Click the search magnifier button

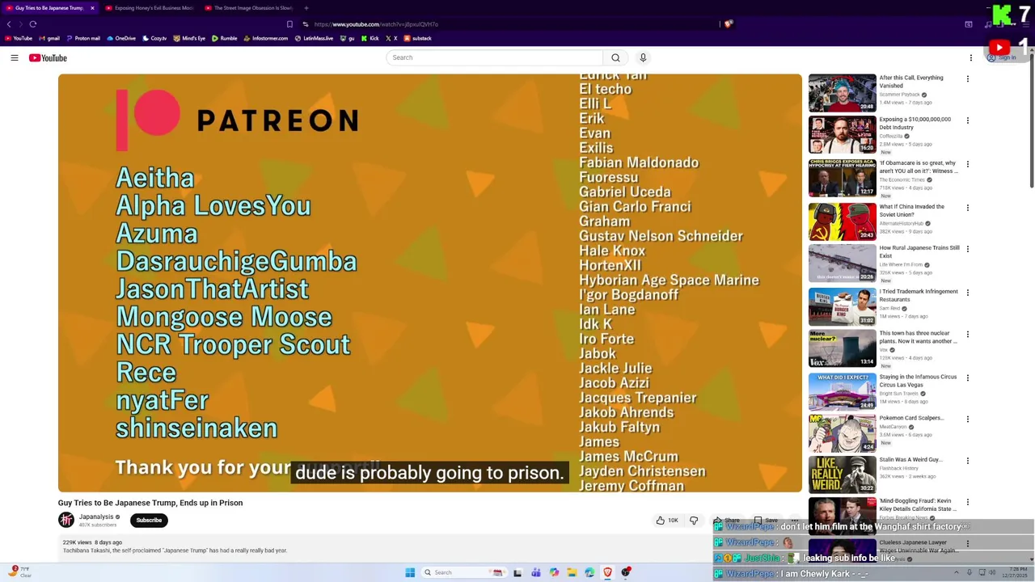615,57
